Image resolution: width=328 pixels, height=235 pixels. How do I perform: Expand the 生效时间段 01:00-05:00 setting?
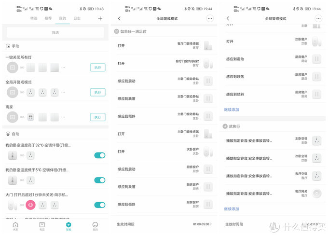[164, 224]
